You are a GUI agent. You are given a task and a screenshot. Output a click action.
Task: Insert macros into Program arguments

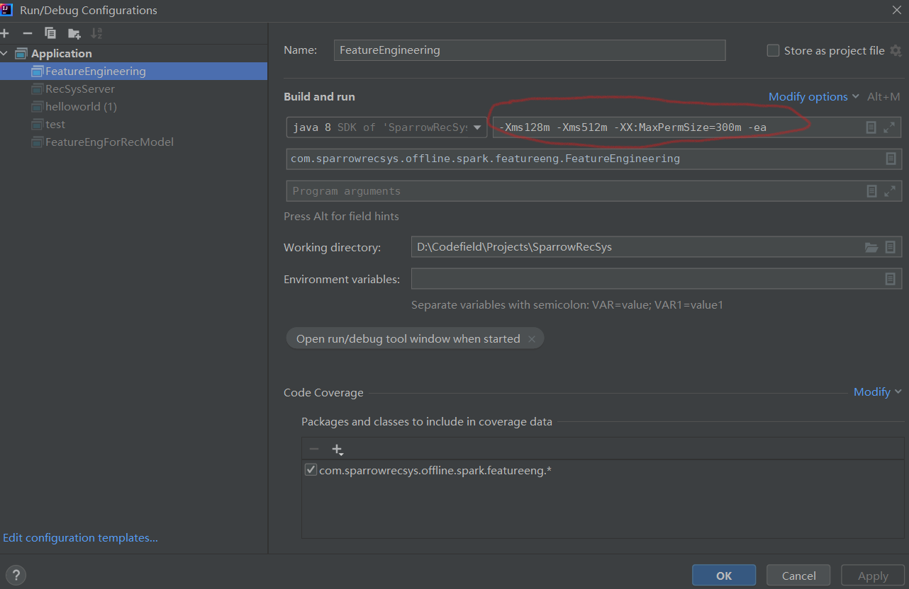pos(871,191)
